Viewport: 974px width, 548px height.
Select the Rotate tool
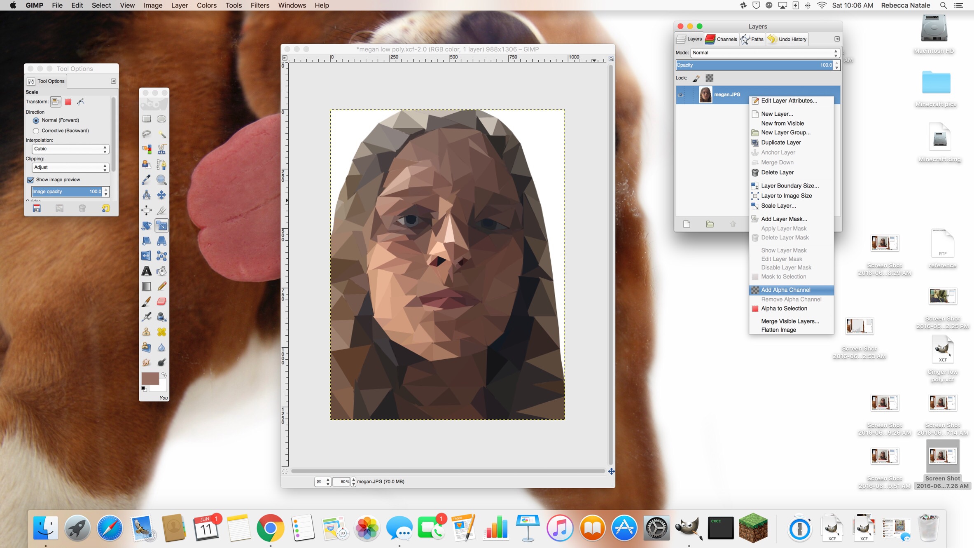coord(147,225)
